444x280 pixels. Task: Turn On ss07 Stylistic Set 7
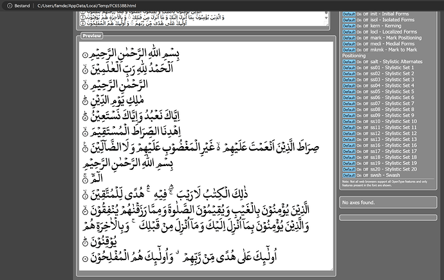359,104
